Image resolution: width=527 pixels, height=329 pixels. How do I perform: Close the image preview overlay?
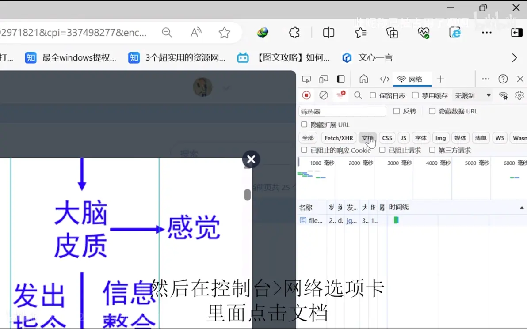251,159
